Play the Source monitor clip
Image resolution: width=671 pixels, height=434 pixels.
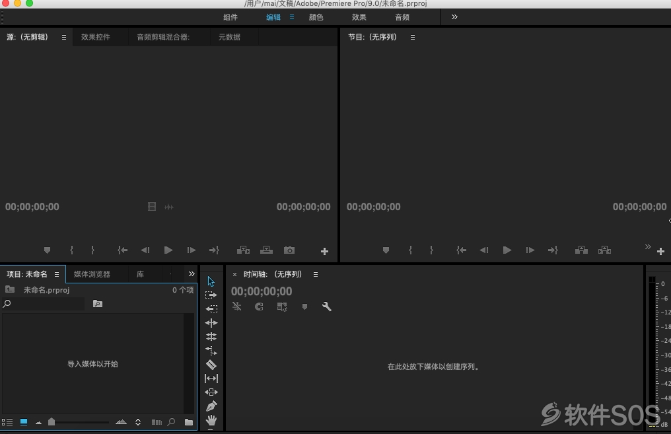click(168, 250)
